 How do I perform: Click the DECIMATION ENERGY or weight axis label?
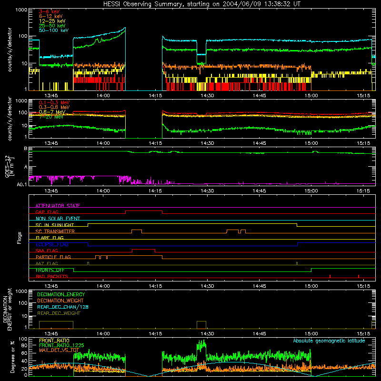pos(7,309)
